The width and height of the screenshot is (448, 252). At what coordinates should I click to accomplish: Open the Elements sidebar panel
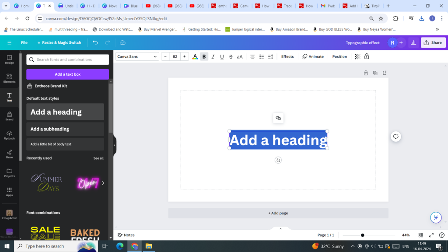pos(9,78)
